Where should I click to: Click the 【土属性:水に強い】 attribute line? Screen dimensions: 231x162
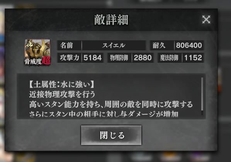click(x=61, y=84)
